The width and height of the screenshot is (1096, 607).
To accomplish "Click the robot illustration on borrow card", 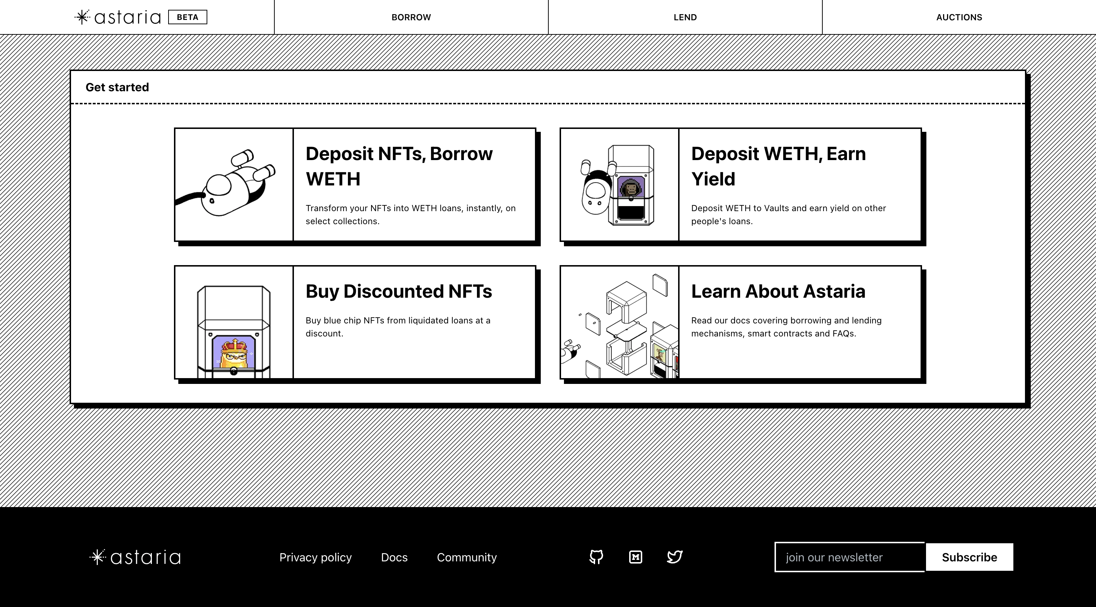I will (233, 184).
